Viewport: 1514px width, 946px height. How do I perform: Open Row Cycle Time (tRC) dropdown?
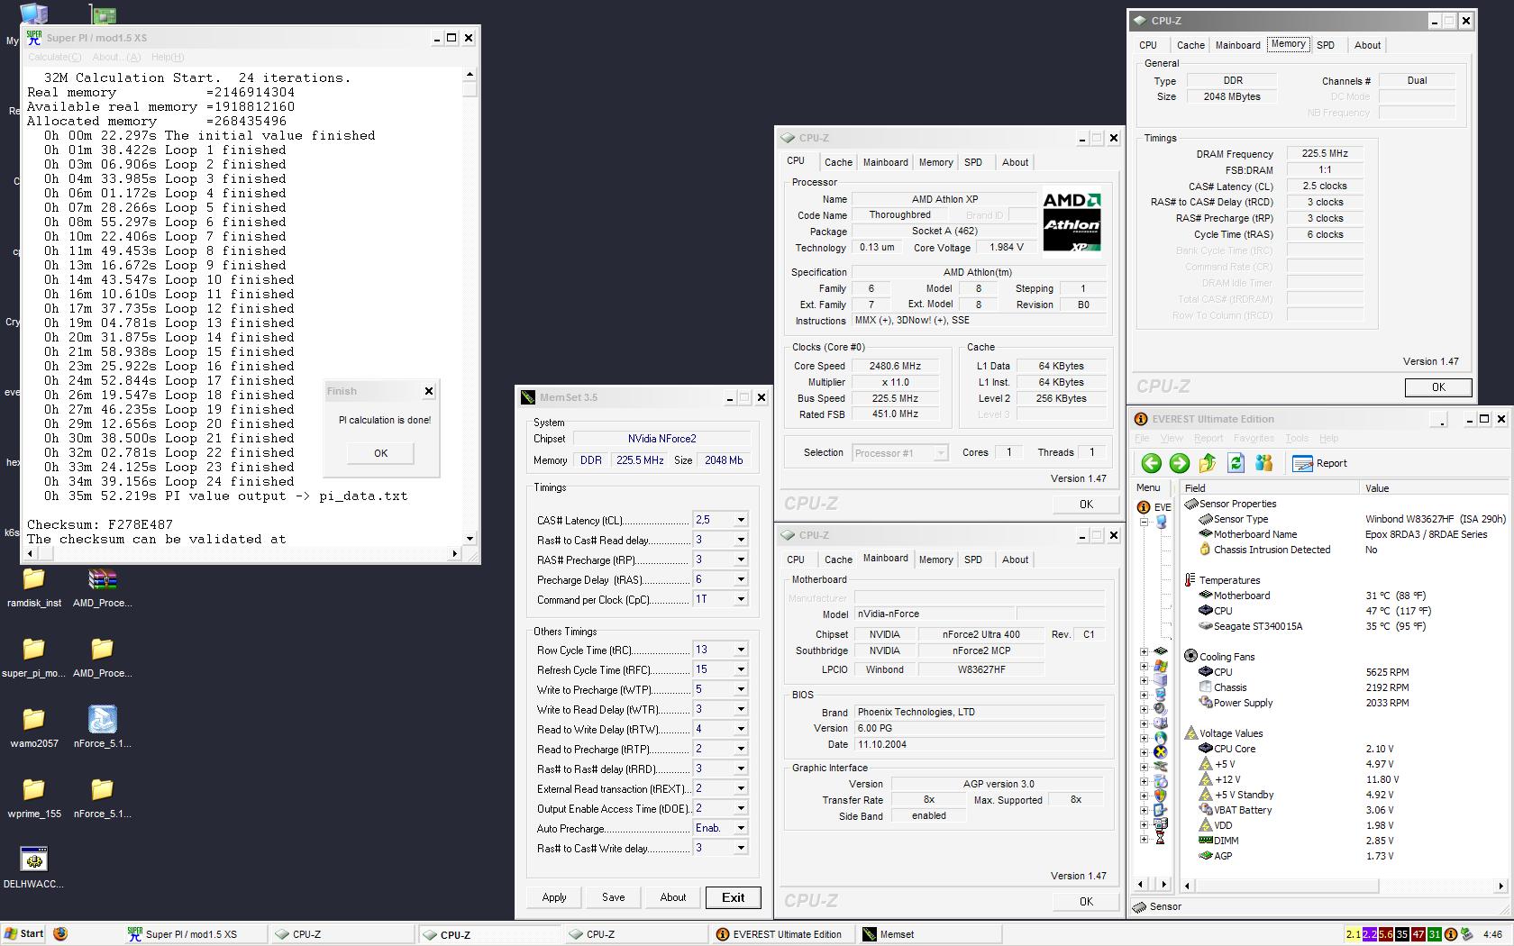click(x=741, y=650)
